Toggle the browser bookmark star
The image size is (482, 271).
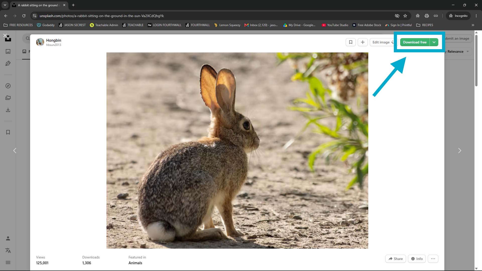[405, 16]
